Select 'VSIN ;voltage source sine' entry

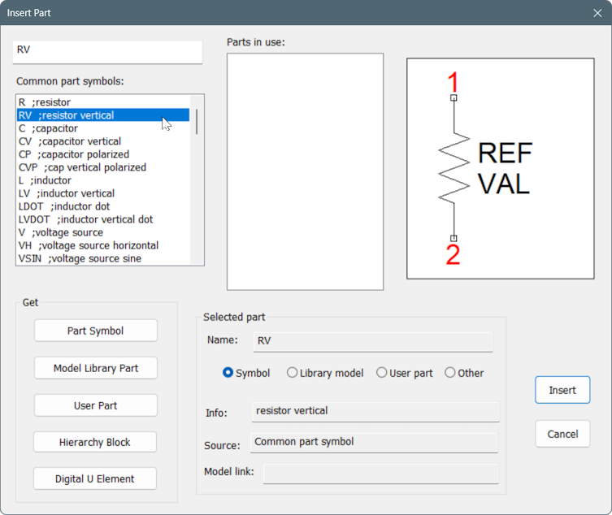(103, 258)
